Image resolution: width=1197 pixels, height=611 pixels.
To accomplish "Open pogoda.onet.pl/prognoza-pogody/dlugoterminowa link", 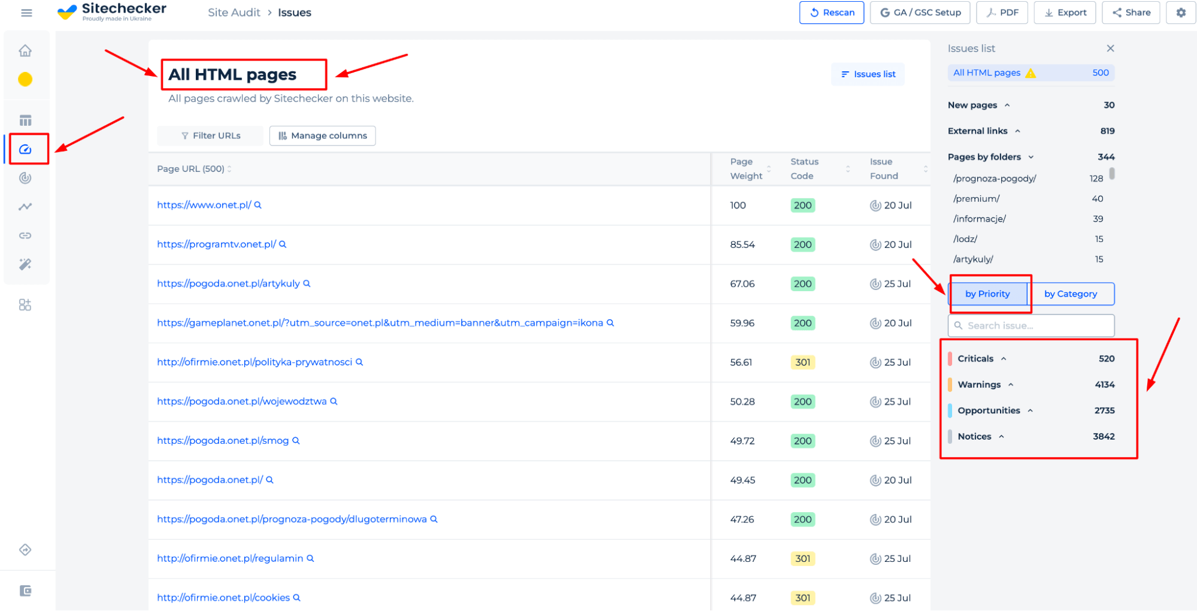I will pyautogui.click(x=292, y=519).
